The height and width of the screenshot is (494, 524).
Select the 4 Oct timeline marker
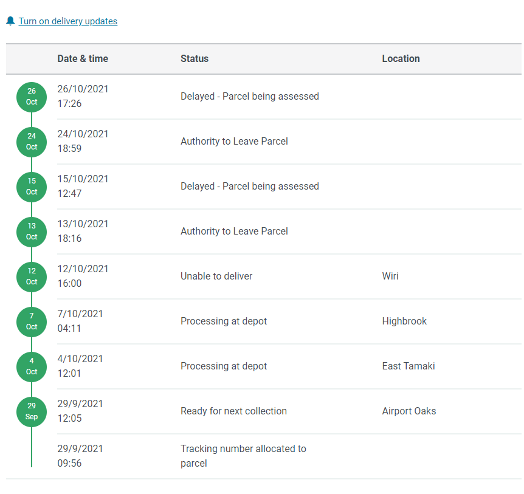pyautogui.click(x=32, y=366)
